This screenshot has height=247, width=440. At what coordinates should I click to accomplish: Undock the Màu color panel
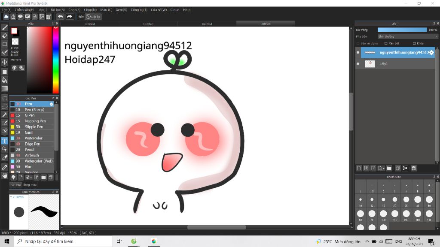click(x=53, y=24)
